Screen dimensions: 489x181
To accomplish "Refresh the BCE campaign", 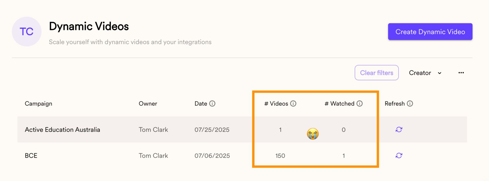I will click(399, 156).
